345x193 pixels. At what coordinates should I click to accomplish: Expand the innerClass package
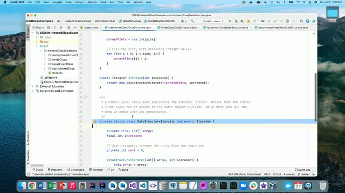(x=45, y=59)
